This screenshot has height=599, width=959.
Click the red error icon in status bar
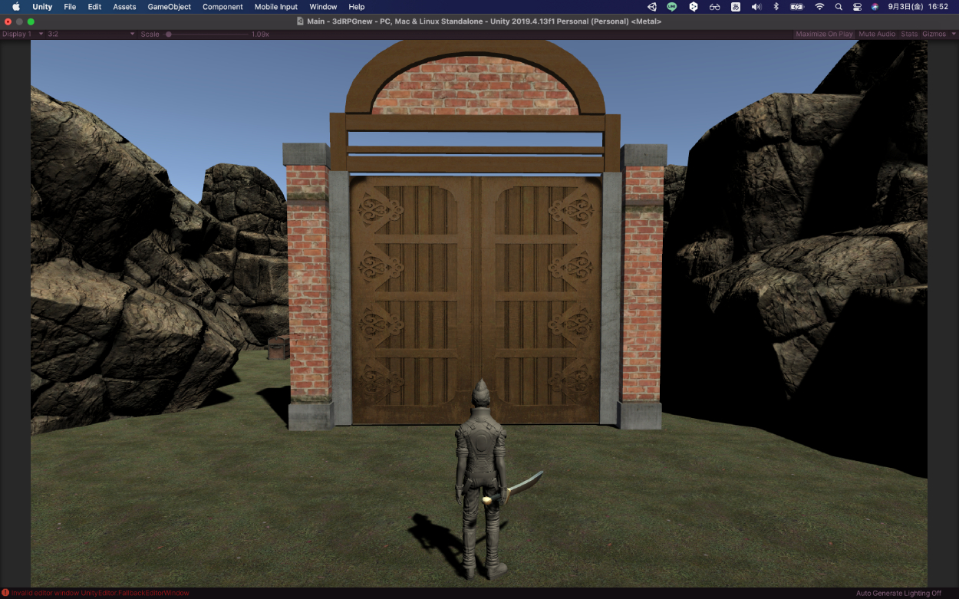click(5, 593)
